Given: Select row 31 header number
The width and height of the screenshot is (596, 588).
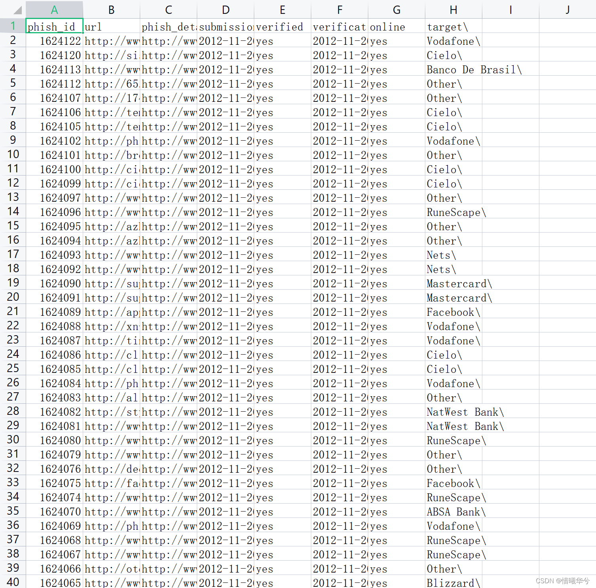Looking at the screenshot, I should pos(13,454).
